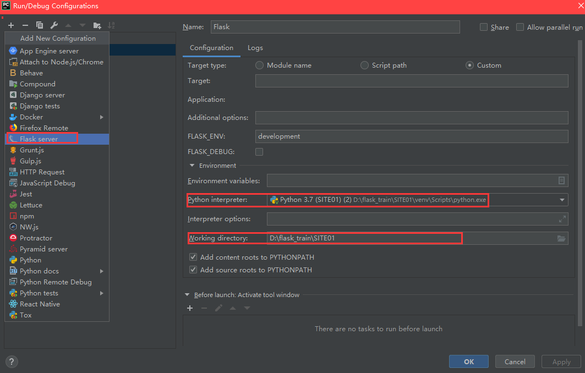Screen dimensions: 585x373
Task: Choose Attach to Node.js/Chrome entry
Action: click(x=57, y=62)
